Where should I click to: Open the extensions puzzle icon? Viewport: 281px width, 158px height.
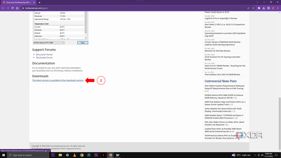259,8
